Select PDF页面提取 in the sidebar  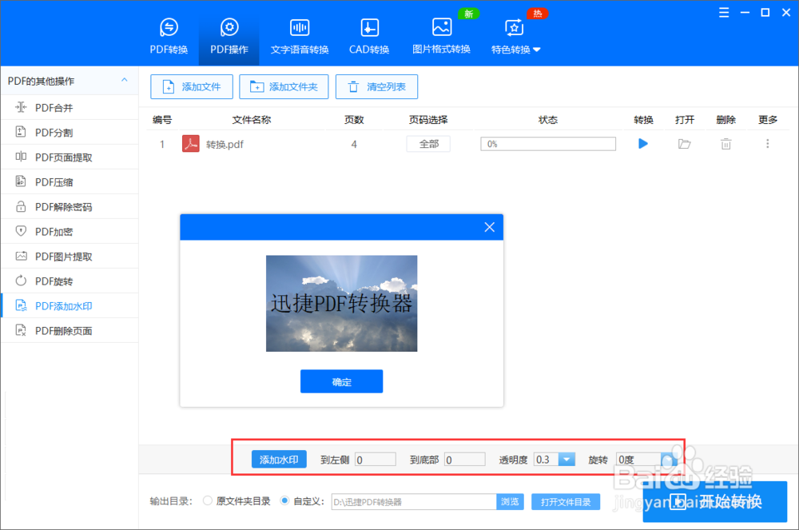tap(70, 157)
